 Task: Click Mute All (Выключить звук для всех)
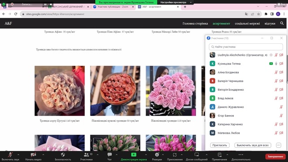coord(253,145)
